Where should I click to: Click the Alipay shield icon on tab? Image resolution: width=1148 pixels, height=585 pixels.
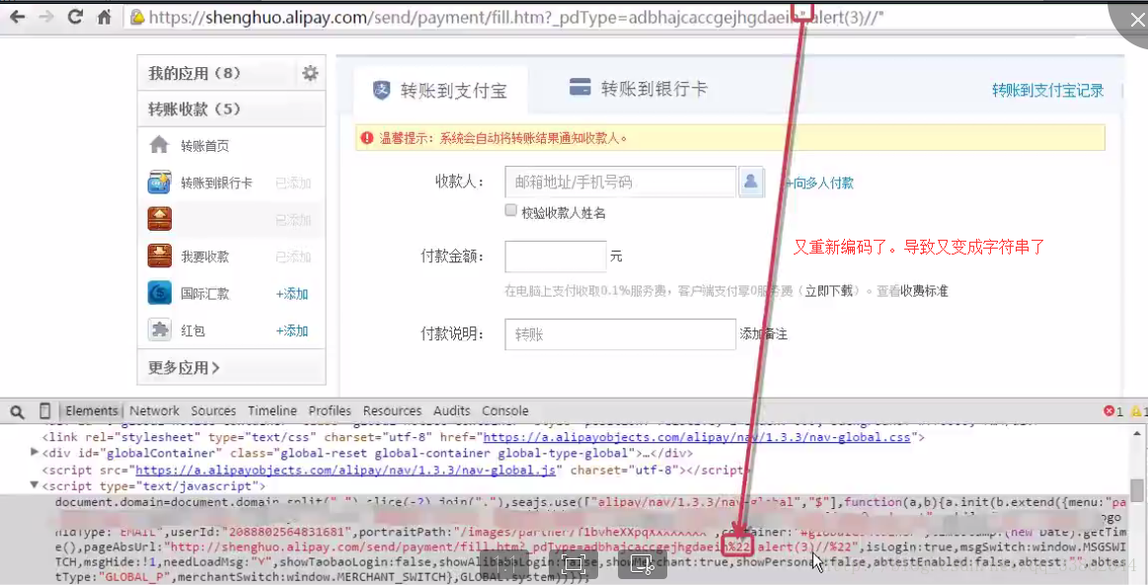(x=381, y=90)
